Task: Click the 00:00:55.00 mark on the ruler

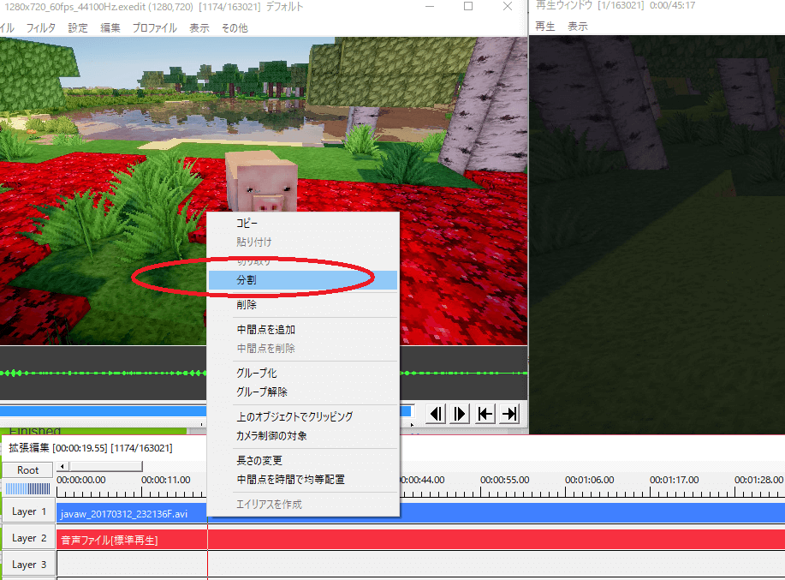Action: [x=505, y=480]
